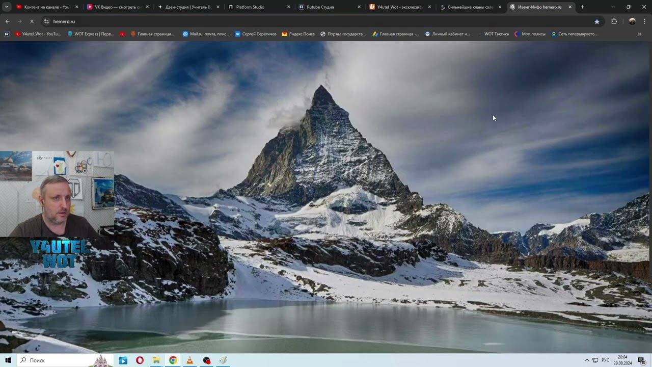The height and width of the screenshot is (367, 652).
Task: Open network settings tray icon
Action: [595, 360]
